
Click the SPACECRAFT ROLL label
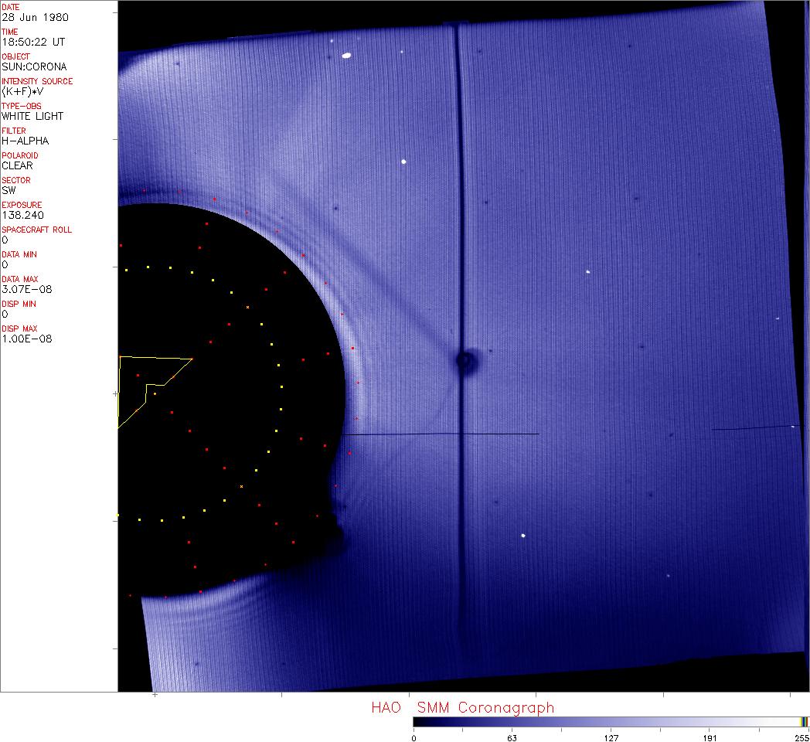point(36,230)
